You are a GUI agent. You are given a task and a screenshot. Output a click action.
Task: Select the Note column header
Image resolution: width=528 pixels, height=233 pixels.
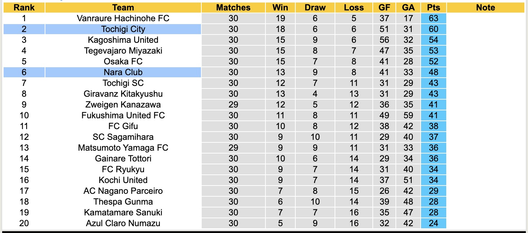click(x=485, y=8)
